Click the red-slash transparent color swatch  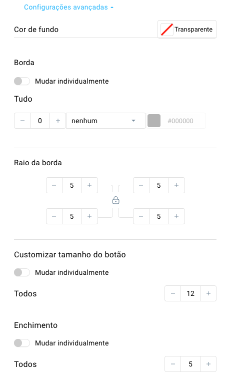tap(167, 30)
